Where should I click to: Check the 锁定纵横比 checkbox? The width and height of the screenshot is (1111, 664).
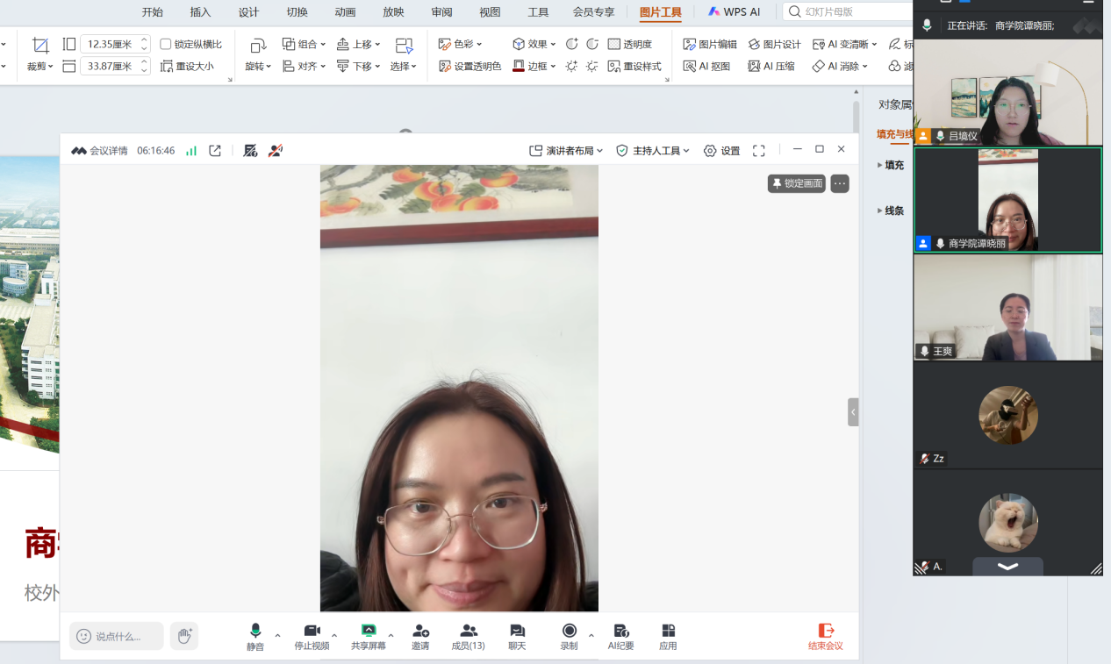tap(166, 44)
